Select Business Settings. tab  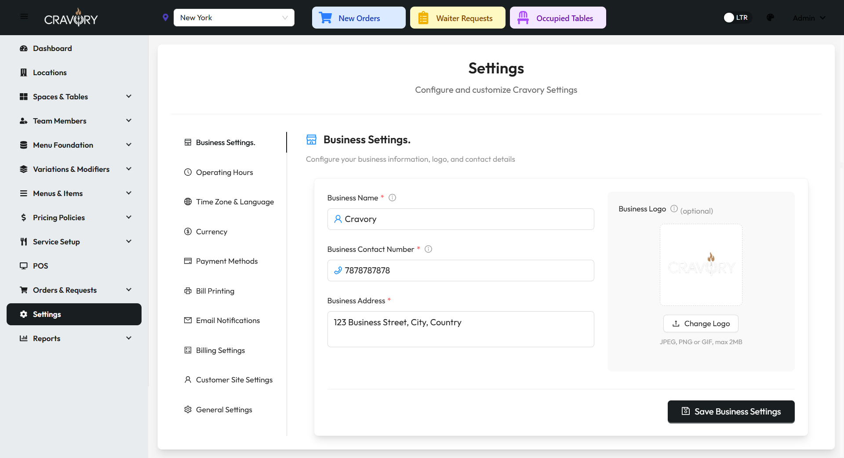pyautogui.click(x=229, y=142)
